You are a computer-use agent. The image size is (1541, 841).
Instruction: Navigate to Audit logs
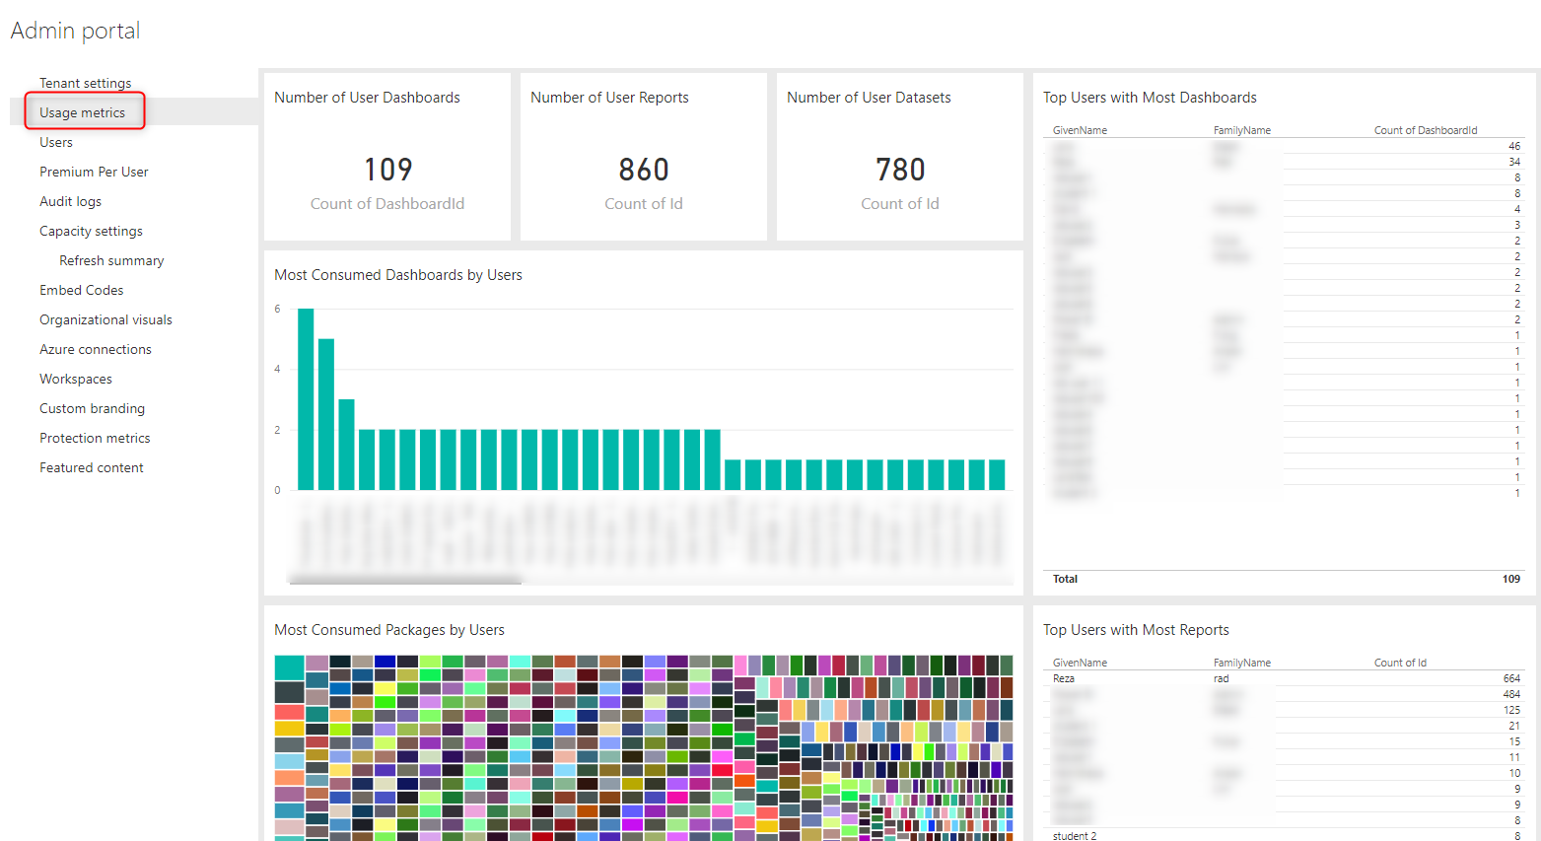pos(70,201)
